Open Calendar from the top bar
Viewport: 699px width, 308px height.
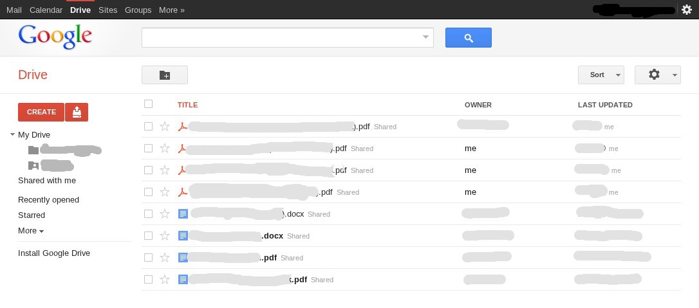[46, 10]
